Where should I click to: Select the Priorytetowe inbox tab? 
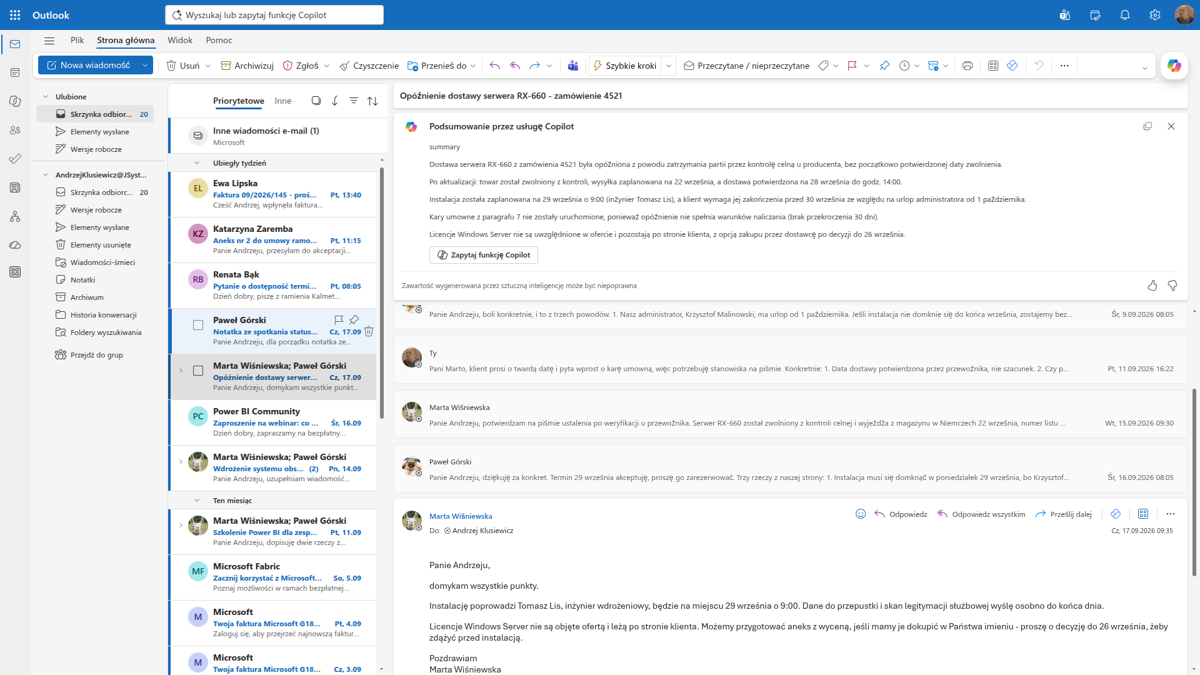(239, 101)
